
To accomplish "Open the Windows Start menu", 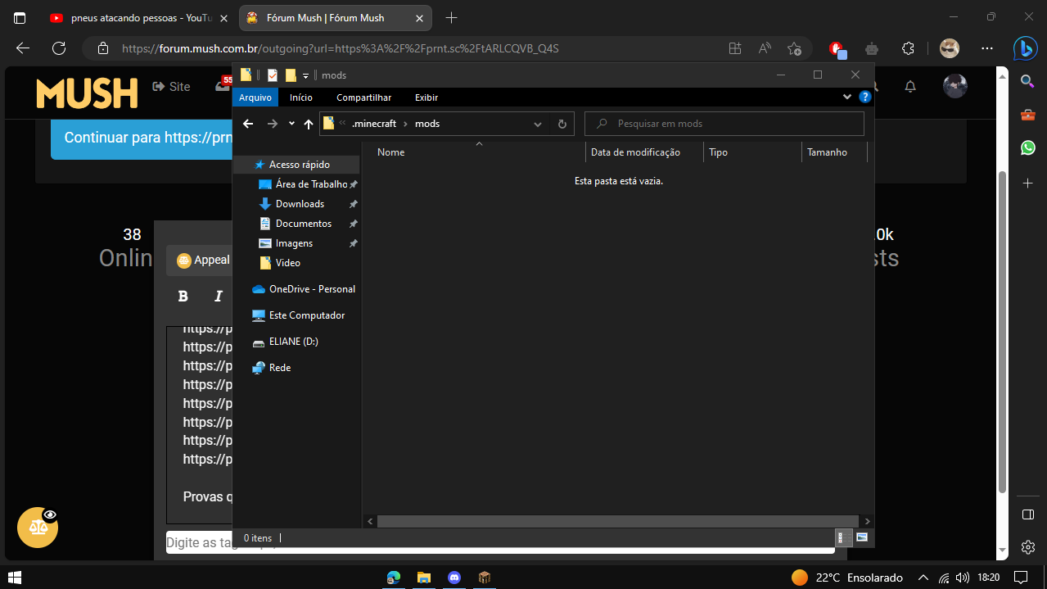I will coord(14,578).
